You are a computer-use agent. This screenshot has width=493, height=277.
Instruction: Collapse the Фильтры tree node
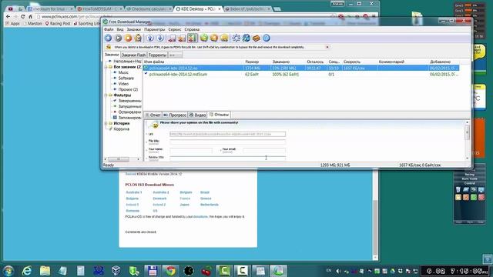(x=106, y=95)
